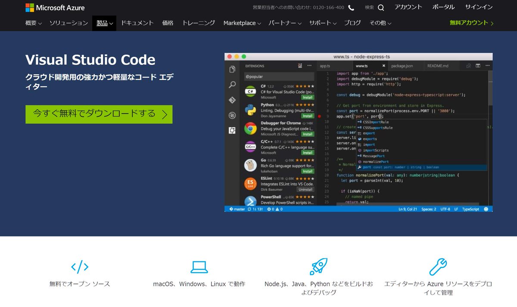The image size is (517, 307).
Task: Click the 今すぐ無料でダウンロードする button
Action: coord(99,114)
